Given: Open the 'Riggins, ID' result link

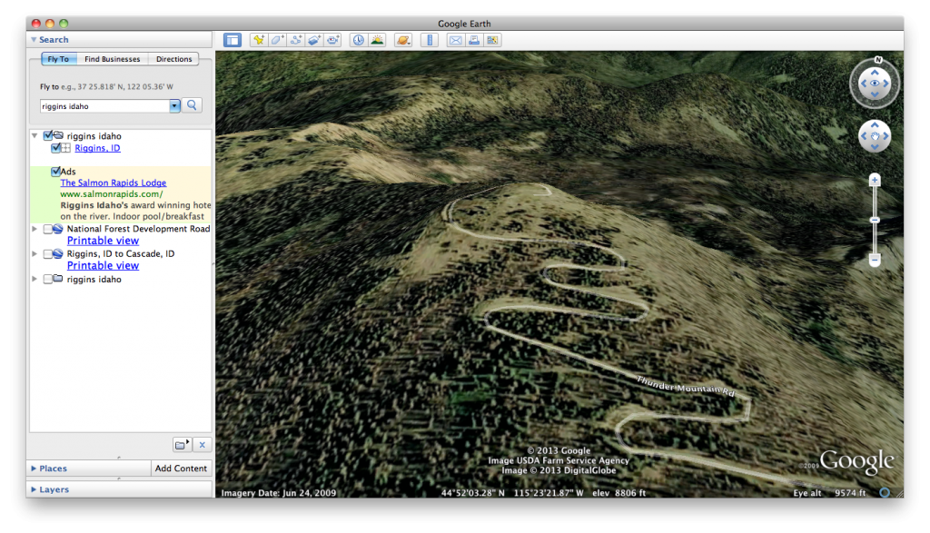Looking at the screenshot, I should click(x=97, y=148).
